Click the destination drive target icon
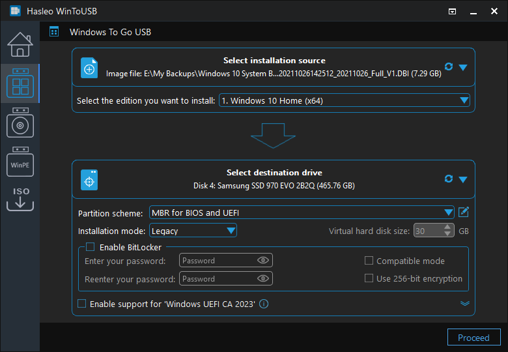 89,180
